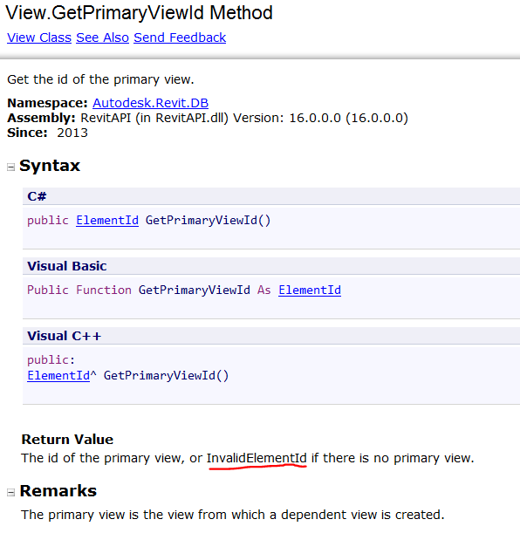The height and width of the screenshot is (533, 520).
Task: Click the Syntax section heading
Action: pyautogui.click(x=50, y=166)
